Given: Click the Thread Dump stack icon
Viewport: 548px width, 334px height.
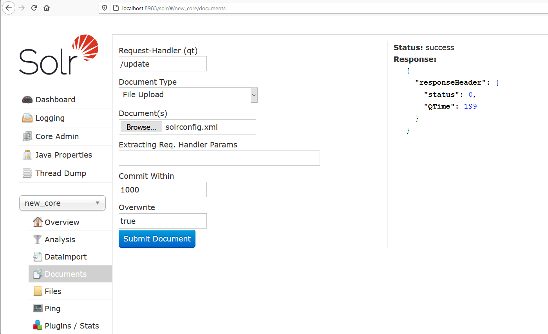Looking at the screenshot, I should pyautogui.click(x=27, y=173).
